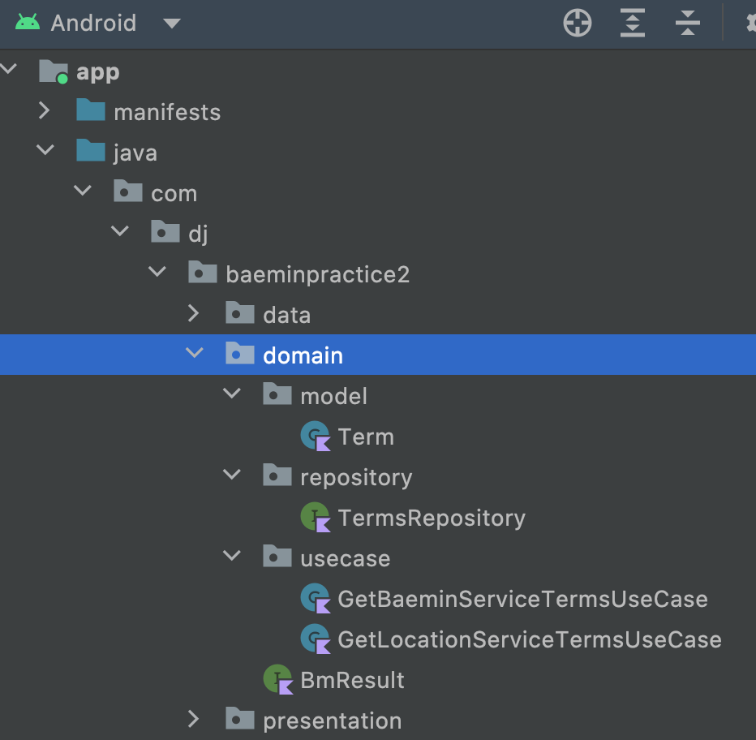Click the TermsRepository Kotlin interface icon
756x740 pixels.
[x=316, y=517]
